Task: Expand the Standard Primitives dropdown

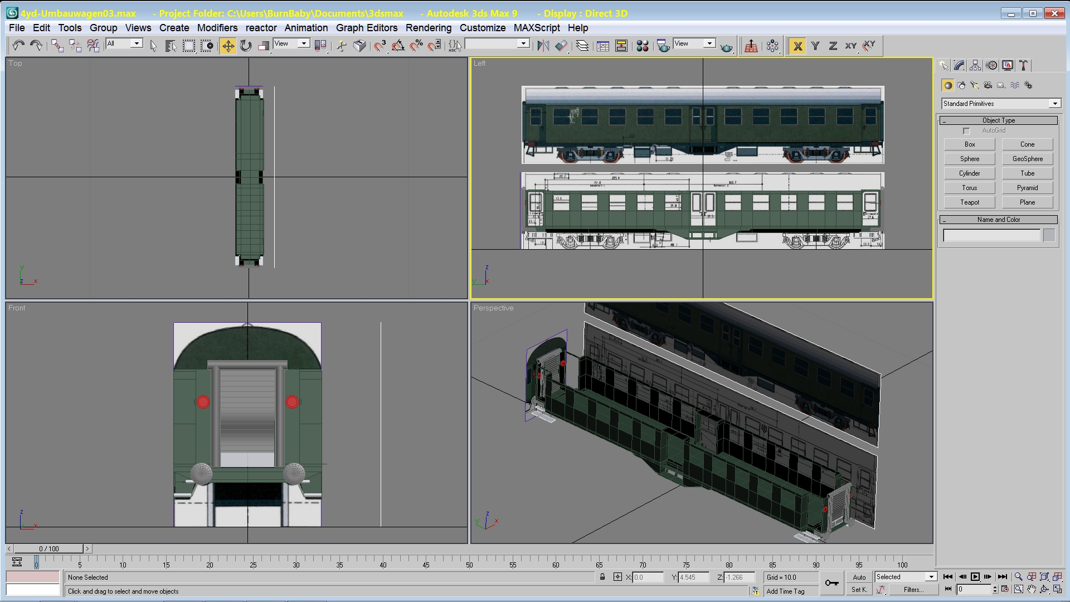Action: [1054, 104]
